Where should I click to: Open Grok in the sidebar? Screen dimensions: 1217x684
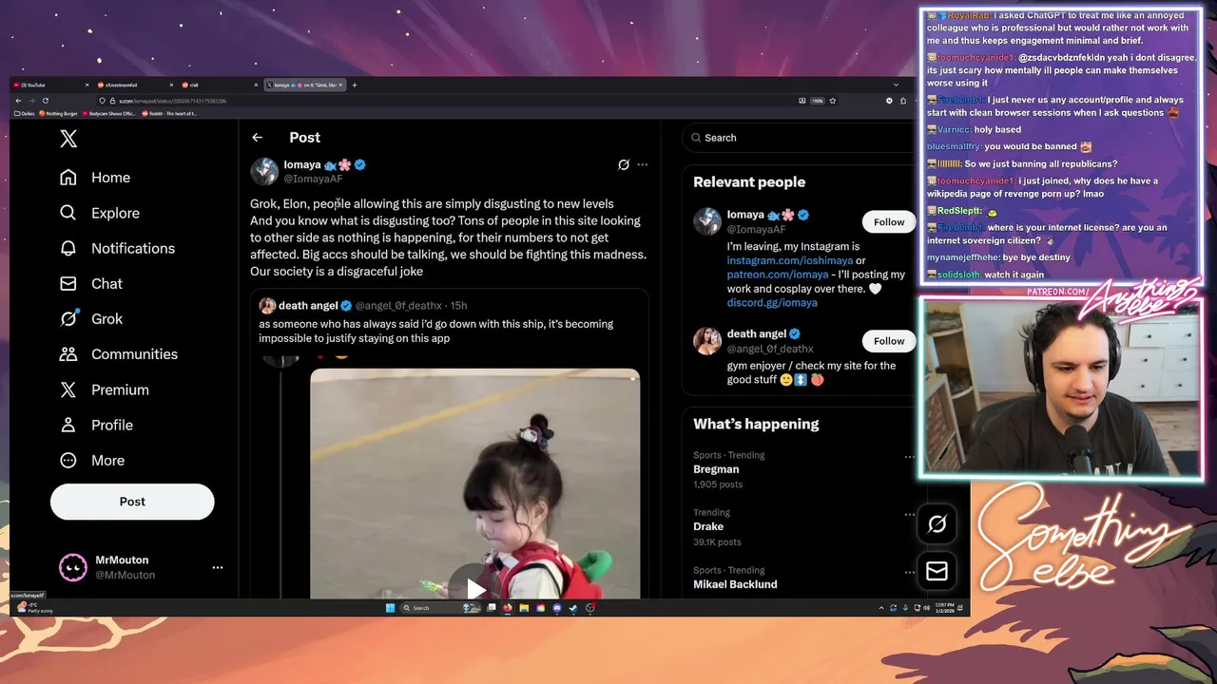(91, 318)
